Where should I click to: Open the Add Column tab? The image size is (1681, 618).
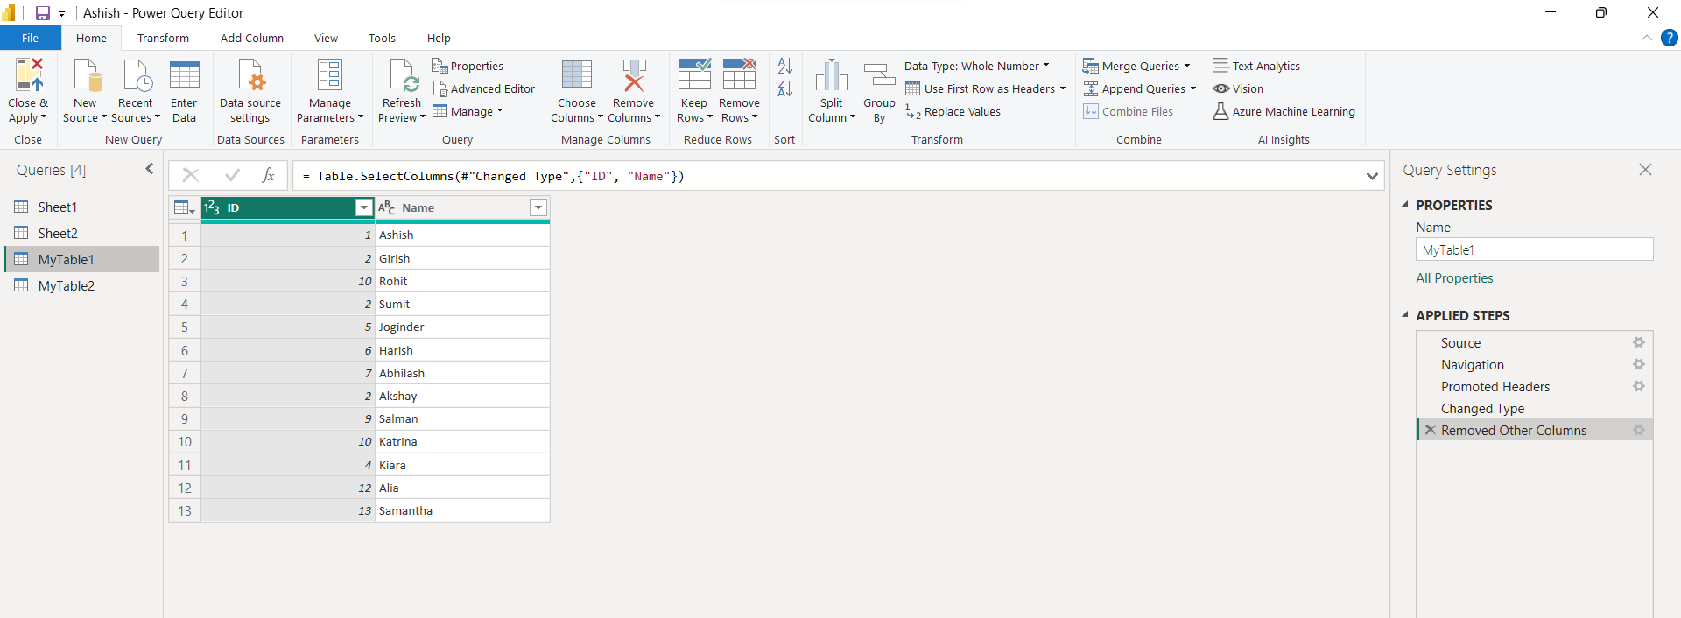tap(251, 38)
